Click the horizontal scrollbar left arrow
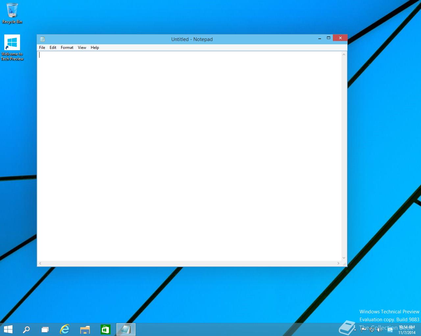The image size is (421, 336). pyautogui.click(x=40, y=263)
